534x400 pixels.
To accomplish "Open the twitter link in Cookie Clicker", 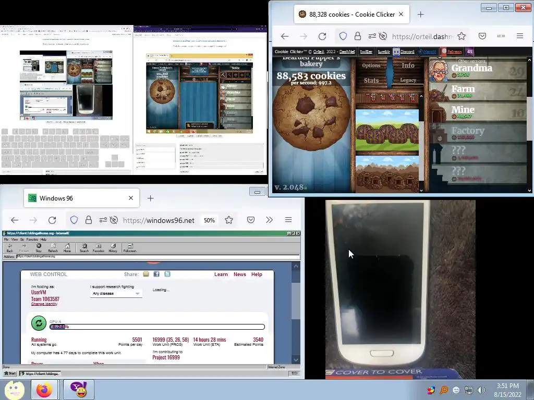I will coord(366,52).
